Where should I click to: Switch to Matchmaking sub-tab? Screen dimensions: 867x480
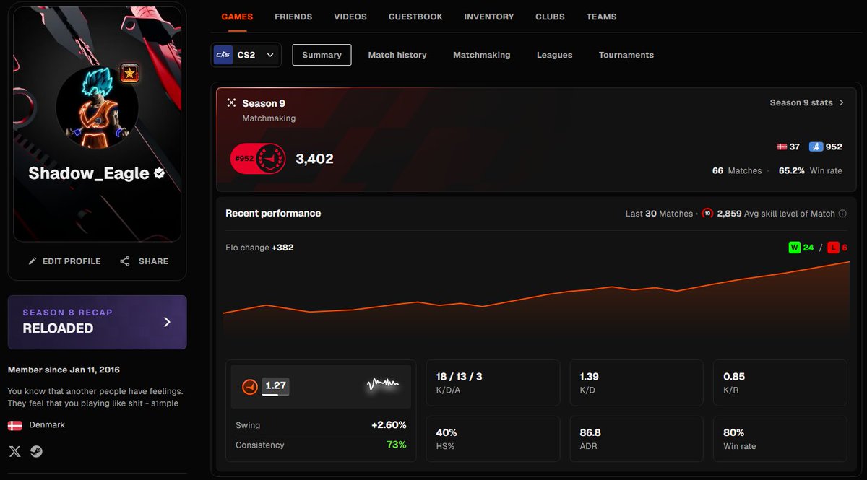click(482, 55)
